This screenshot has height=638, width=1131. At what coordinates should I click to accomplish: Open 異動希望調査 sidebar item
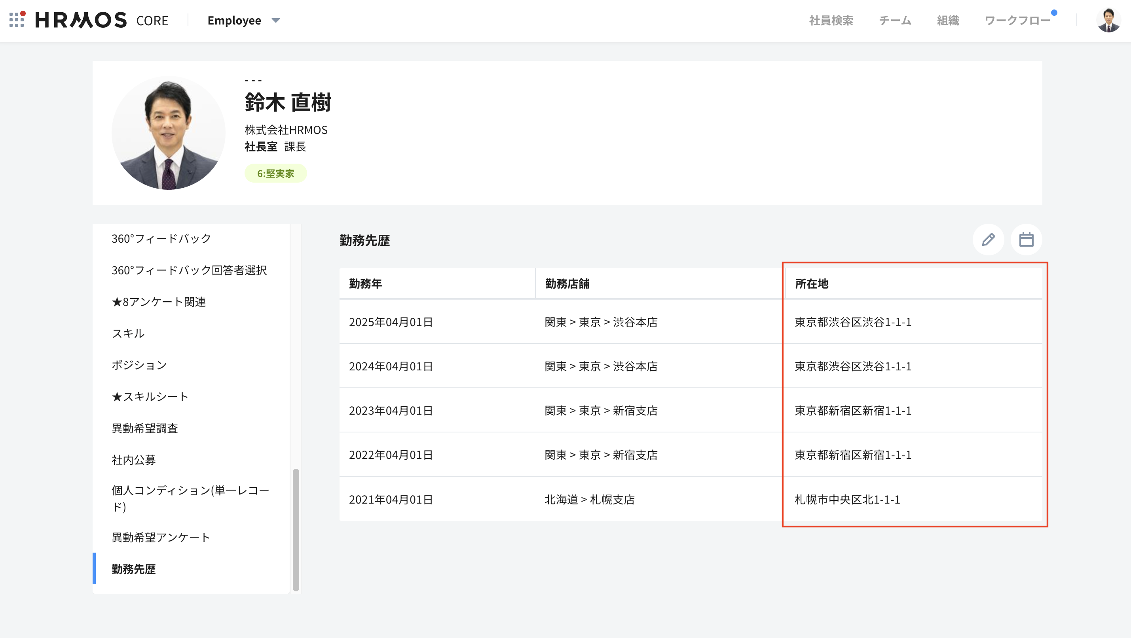(144, 428)
